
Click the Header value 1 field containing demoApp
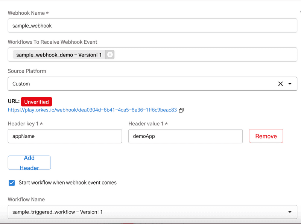(x=185, y=136)
